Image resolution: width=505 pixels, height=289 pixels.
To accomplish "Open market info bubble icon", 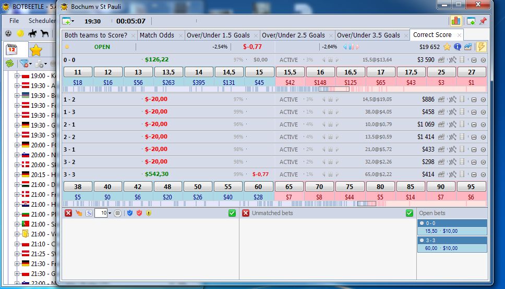I will [458, 47].
